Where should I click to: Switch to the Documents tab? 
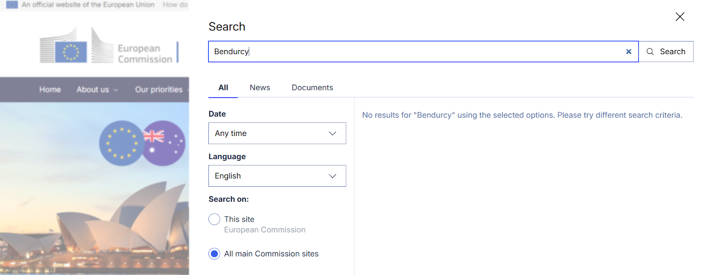[312, 88]
